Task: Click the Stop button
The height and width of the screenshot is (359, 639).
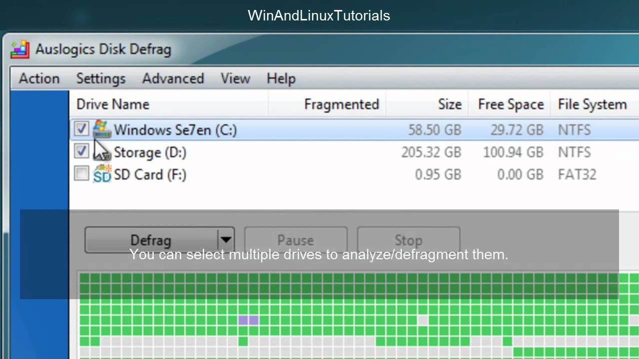Action: click(x=408, y=240)
